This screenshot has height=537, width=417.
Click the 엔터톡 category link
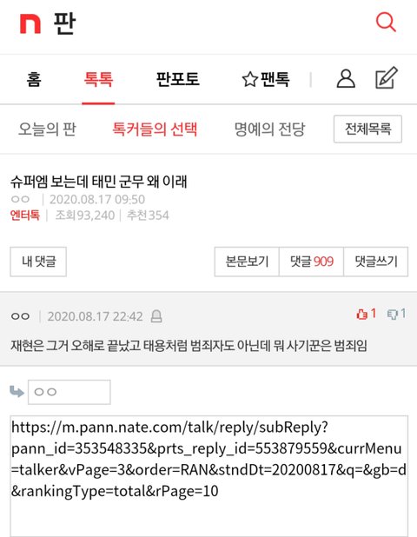25,215
